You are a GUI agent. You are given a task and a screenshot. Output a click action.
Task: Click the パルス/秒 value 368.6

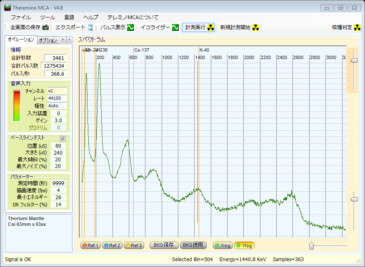(55, 74)
